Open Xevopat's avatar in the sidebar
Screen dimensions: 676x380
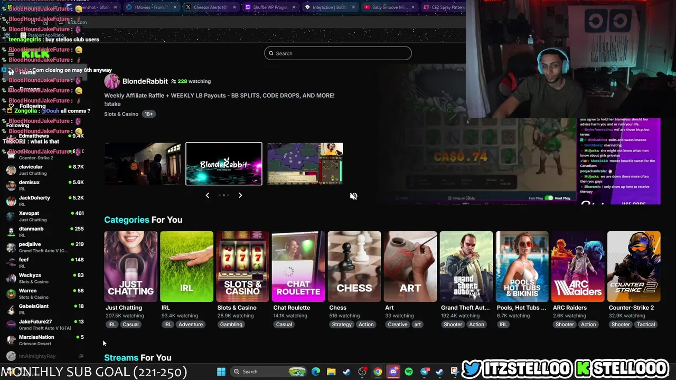(11, 216)
